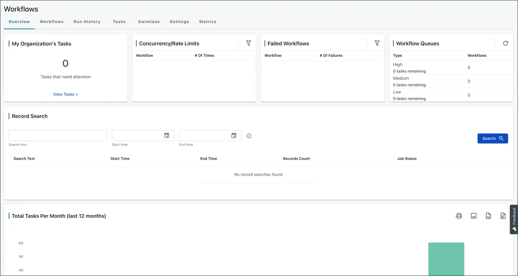Focus the End time input field
518x276 pixels.
210,136
